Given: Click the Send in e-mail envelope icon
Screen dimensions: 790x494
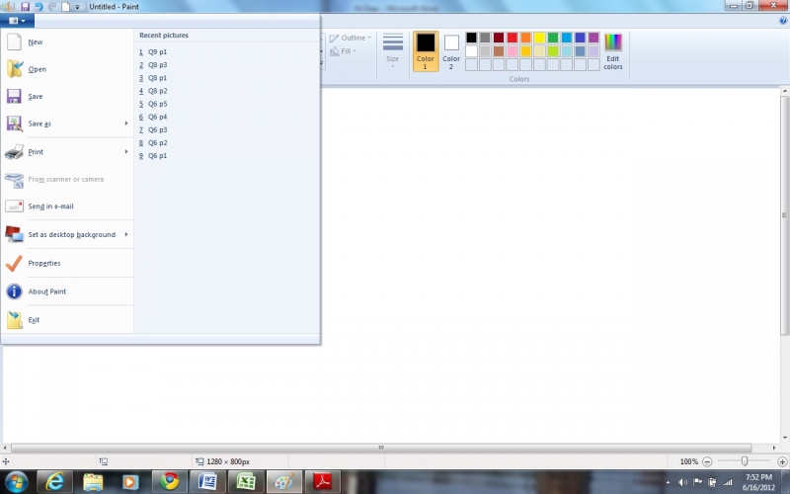Looking at the screenshot, I should [14, 206].
